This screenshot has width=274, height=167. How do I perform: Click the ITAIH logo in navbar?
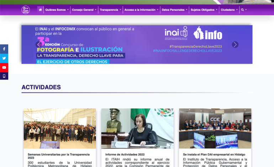(x=26, y=10)
